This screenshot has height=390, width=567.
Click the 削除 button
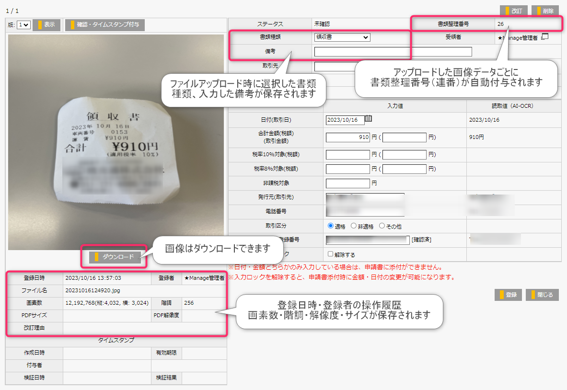(x=545, y=11)
